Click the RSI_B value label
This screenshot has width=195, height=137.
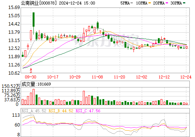61,111
